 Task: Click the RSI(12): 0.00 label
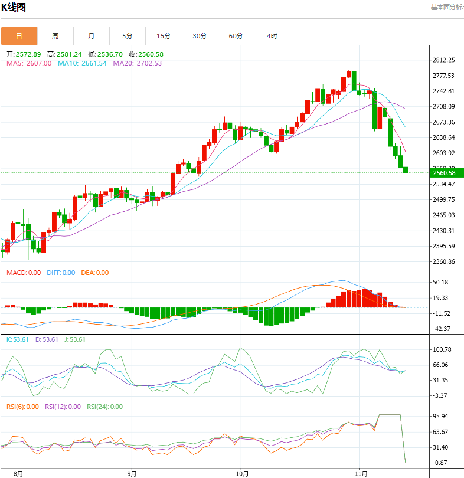(x=63, y=407)
